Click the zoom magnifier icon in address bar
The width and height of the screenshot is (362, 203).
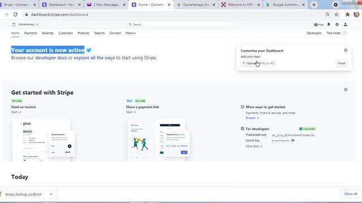pyautogui.click(x=327, y=15)
